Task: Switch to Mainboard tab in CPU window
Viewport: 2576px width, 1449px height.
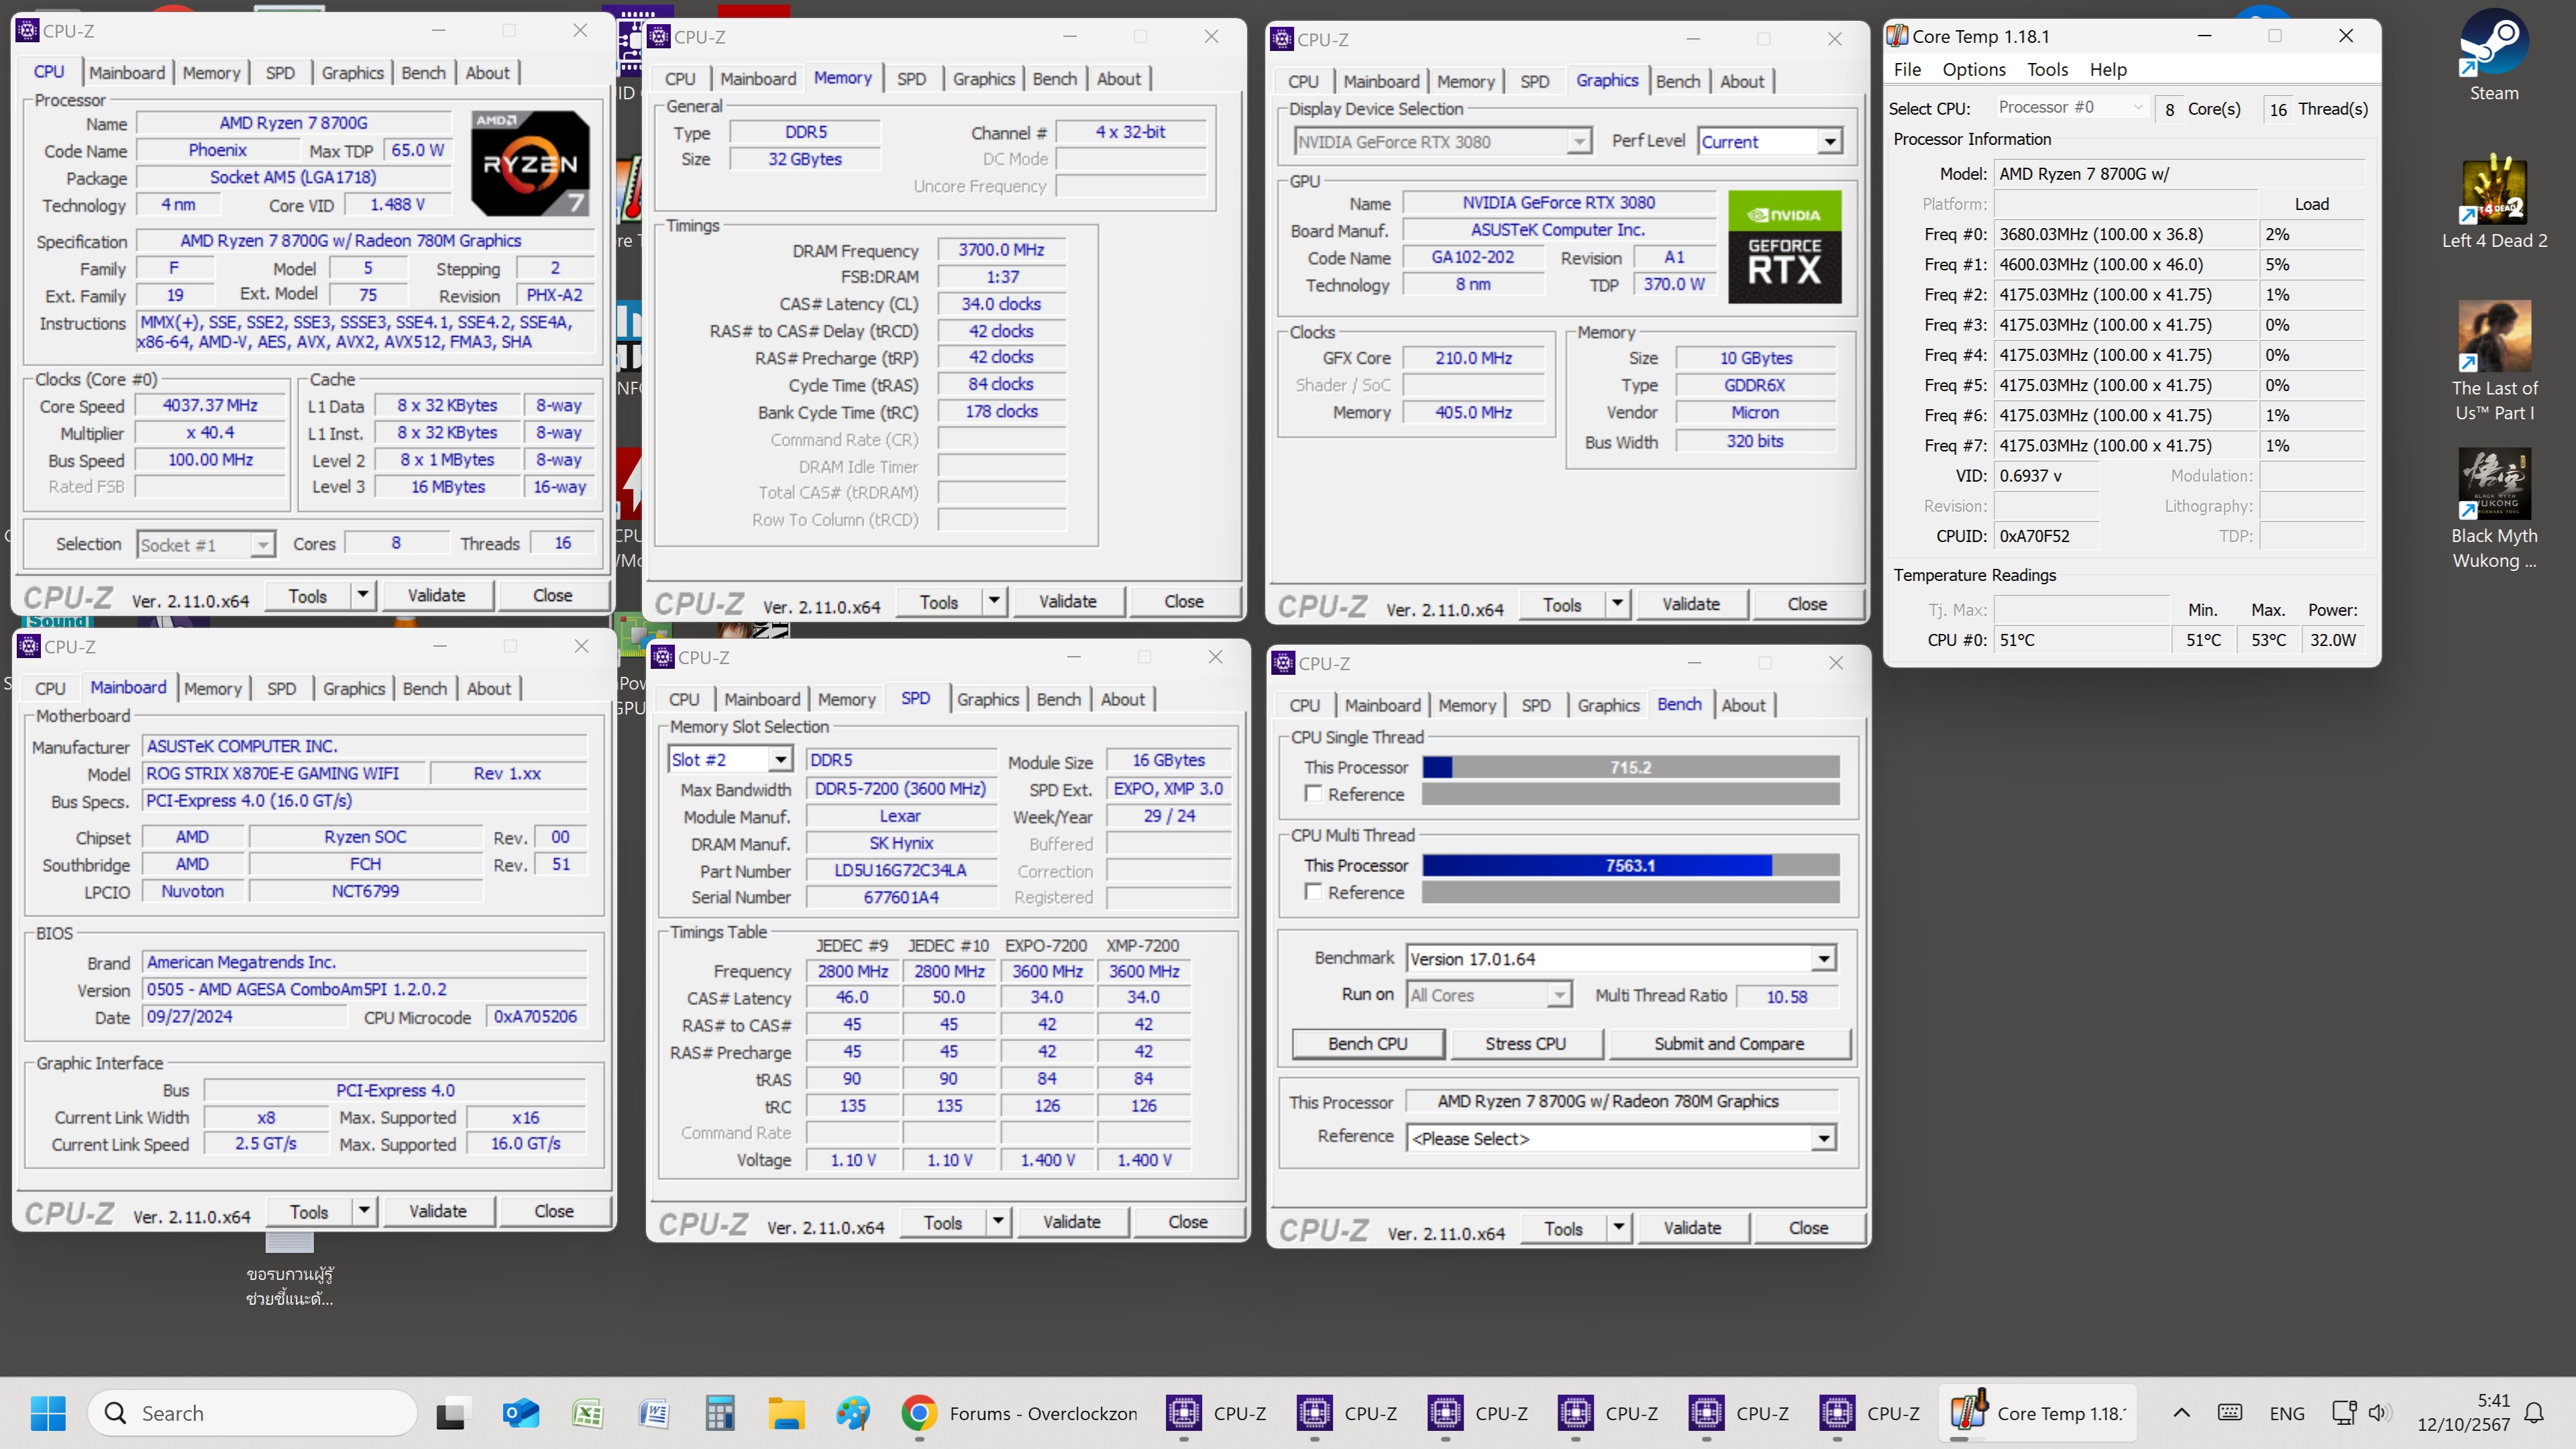Action: pyautogui.click(x=127, y=72)
